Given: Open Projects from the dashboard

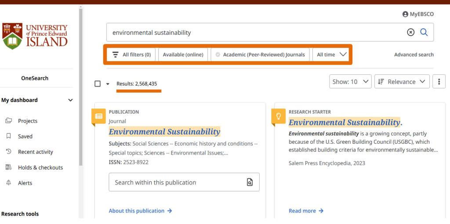Looking at the screenshot, I should [28, 121].
